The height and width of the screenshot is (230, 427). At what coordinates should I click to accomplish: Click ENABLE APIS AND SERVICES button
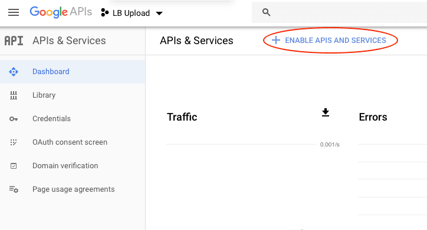[329, 40]
